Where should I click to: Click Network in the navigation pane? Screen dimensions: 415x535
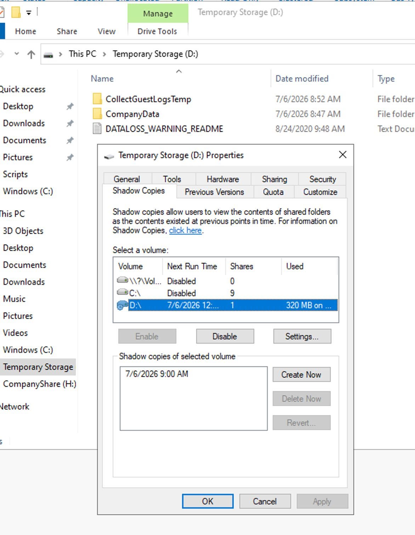[15, 407]
